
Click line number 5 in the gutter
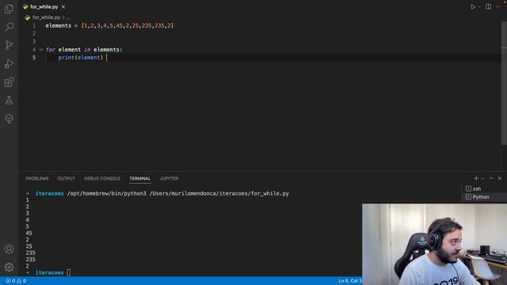tap(34, 58)
